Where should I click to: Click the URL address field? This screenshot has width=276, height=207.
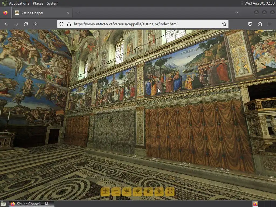pyautogui.click(x=143, y=24)
